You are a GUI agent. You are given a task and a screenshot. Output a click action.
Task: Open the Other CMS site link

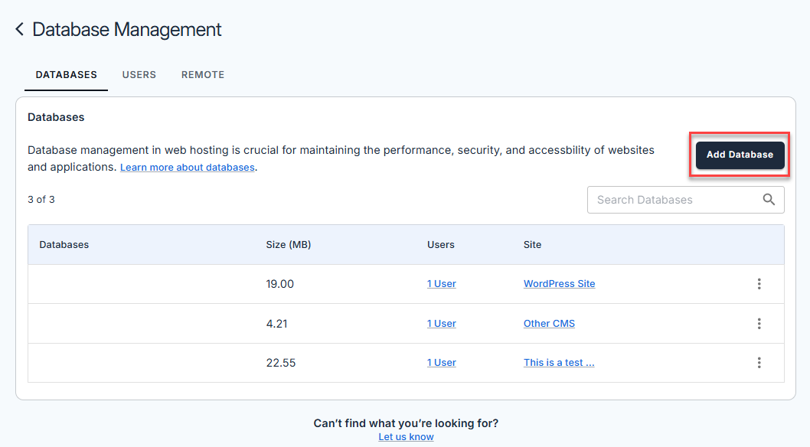pos(549,323)
